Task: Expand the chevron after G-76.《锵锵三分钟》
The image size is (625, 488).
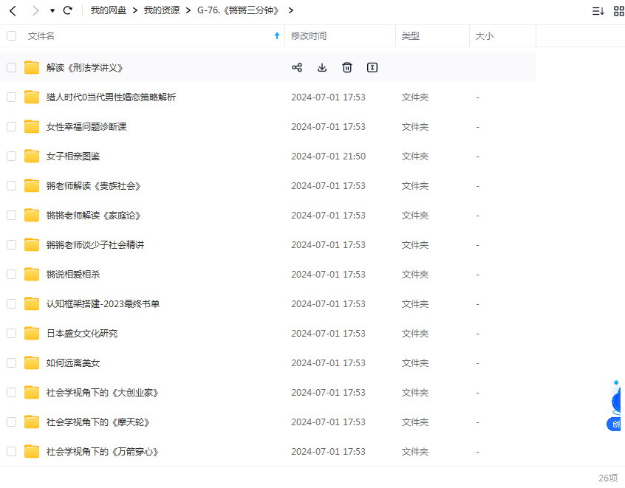Action: [x=290, y=10]
